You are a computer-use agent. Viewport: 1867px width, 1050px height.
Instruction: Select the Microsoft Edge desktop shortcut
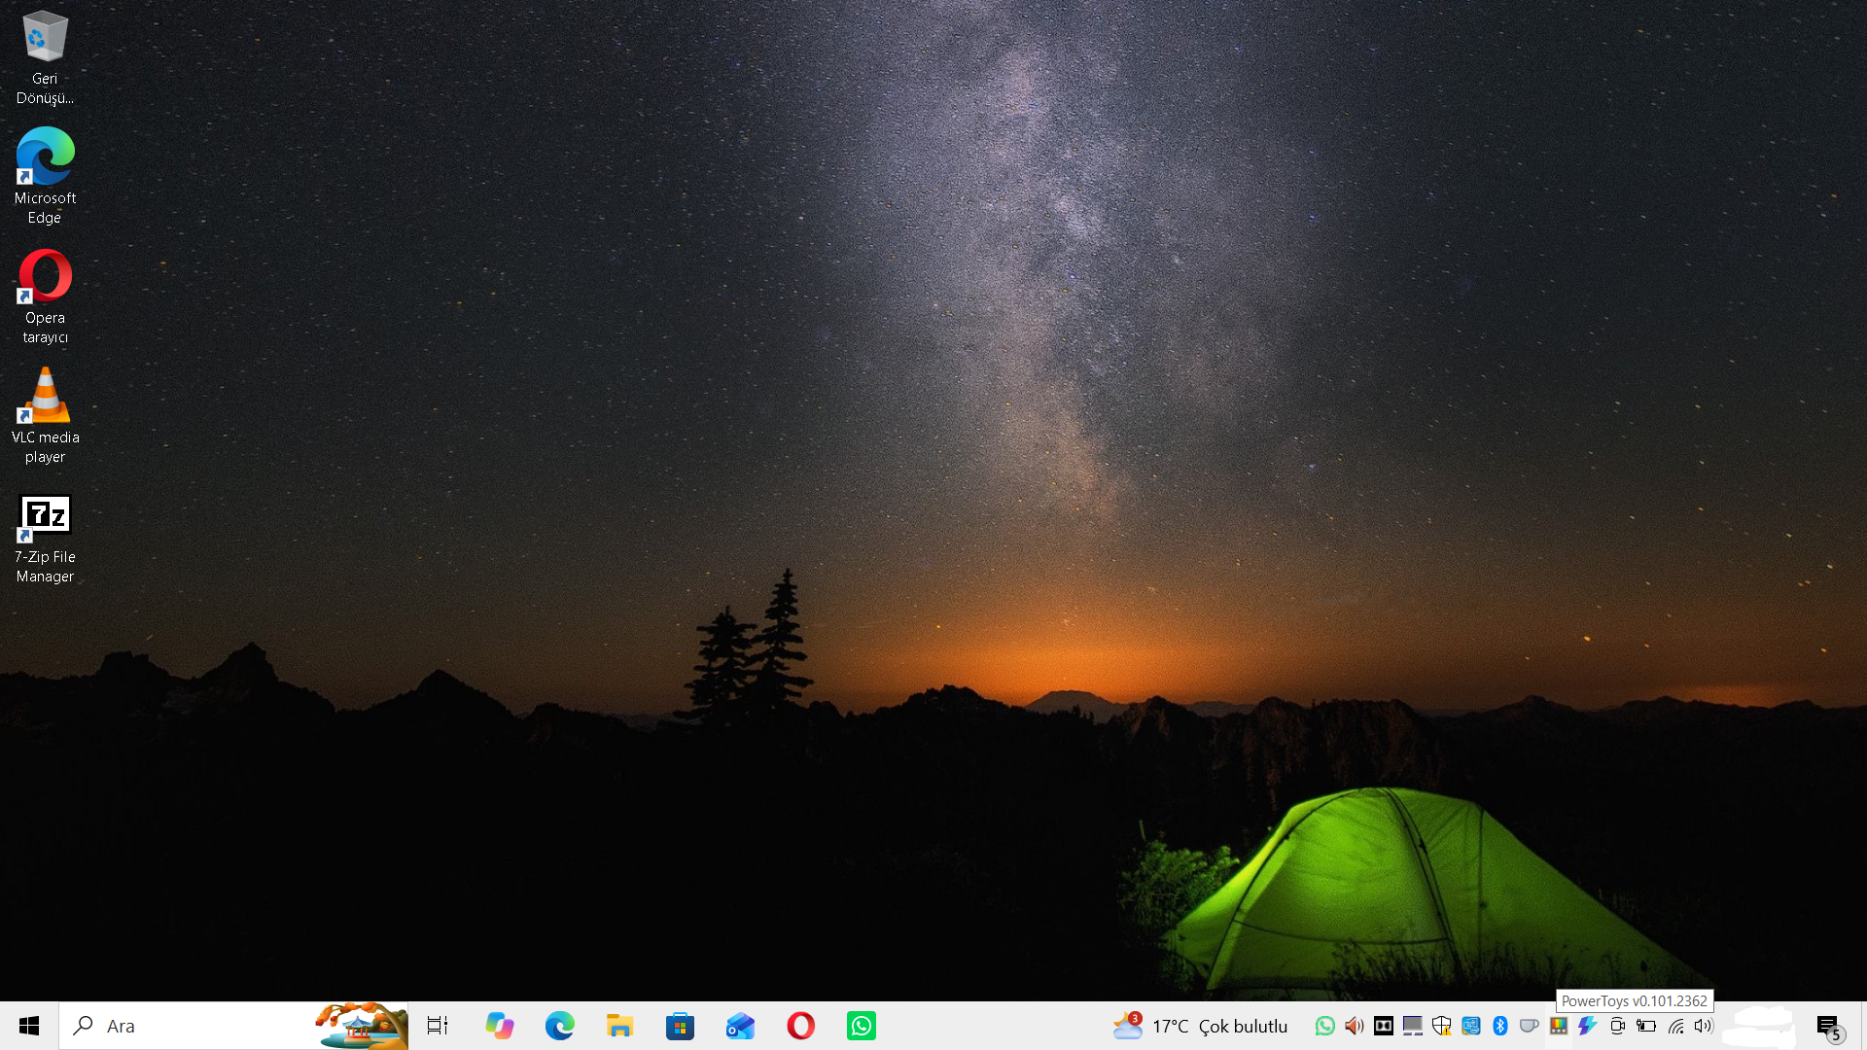tap(45, 177)
